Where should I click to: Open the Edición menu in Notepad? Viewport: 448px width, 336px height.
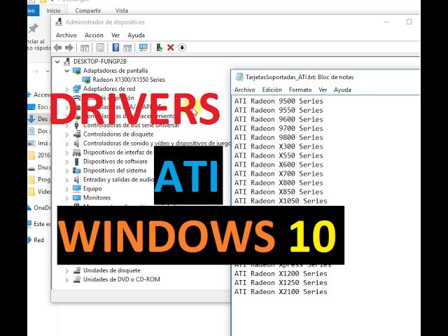tap(272, 90)
